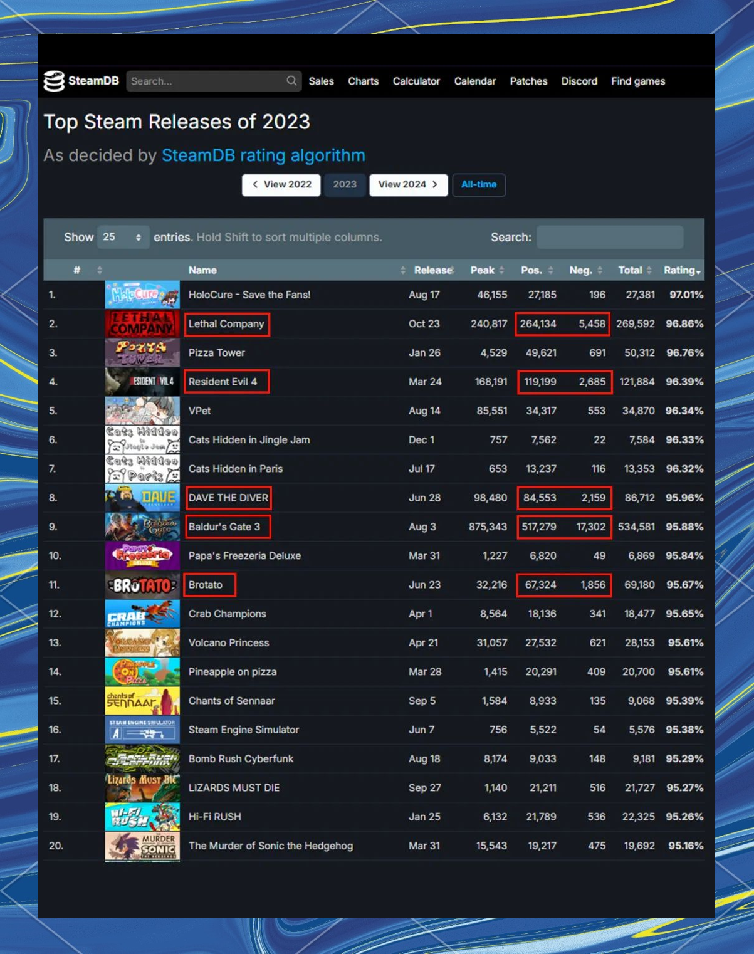Sort table by Release date column
Screen dimensions: 754x954
click(432, 270)
